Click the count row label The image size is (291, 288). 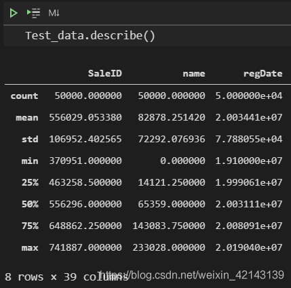(24, 96)
